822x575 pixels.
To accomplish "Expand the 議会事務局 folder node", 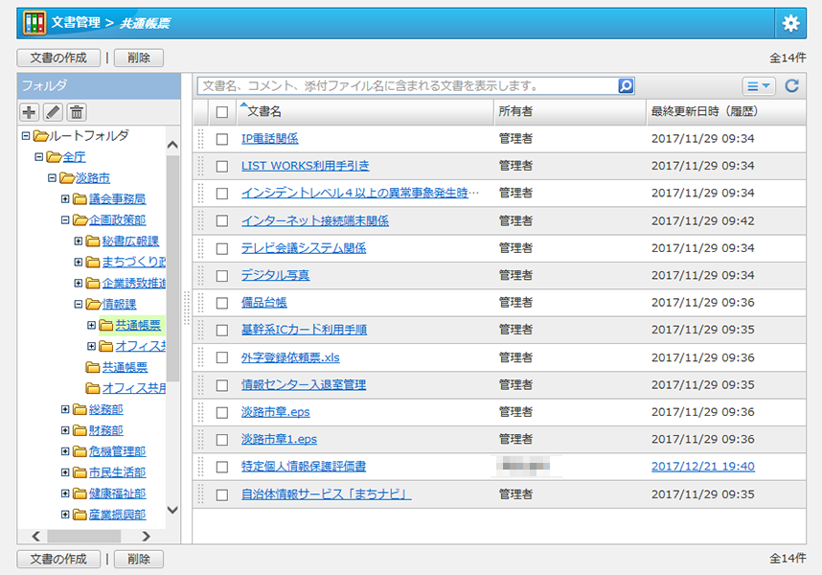I will tap(65, 199).
